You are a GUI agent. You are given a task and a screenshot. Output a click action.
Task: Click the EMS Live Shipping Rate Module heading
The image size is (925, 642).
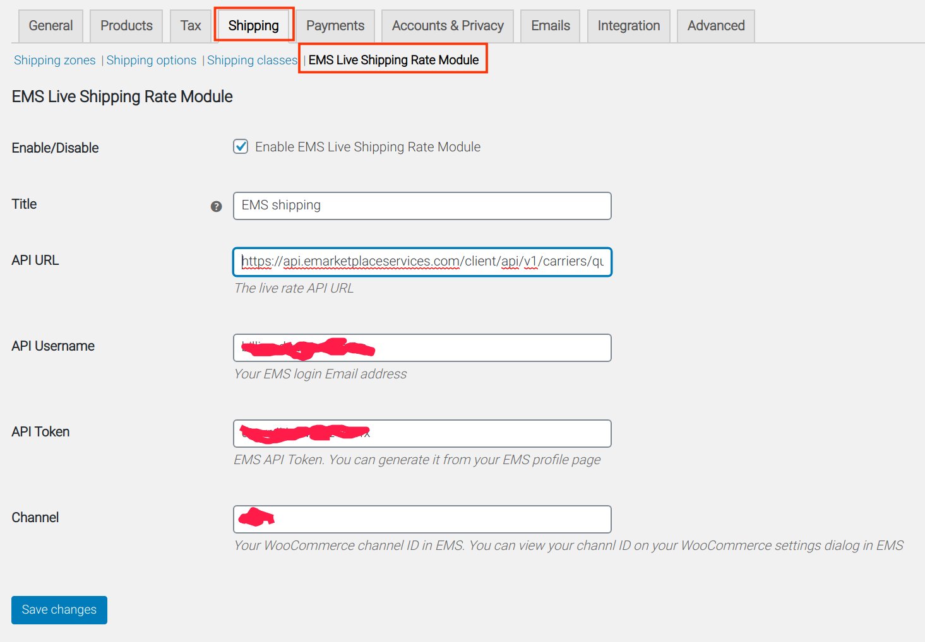pos(122,96)
